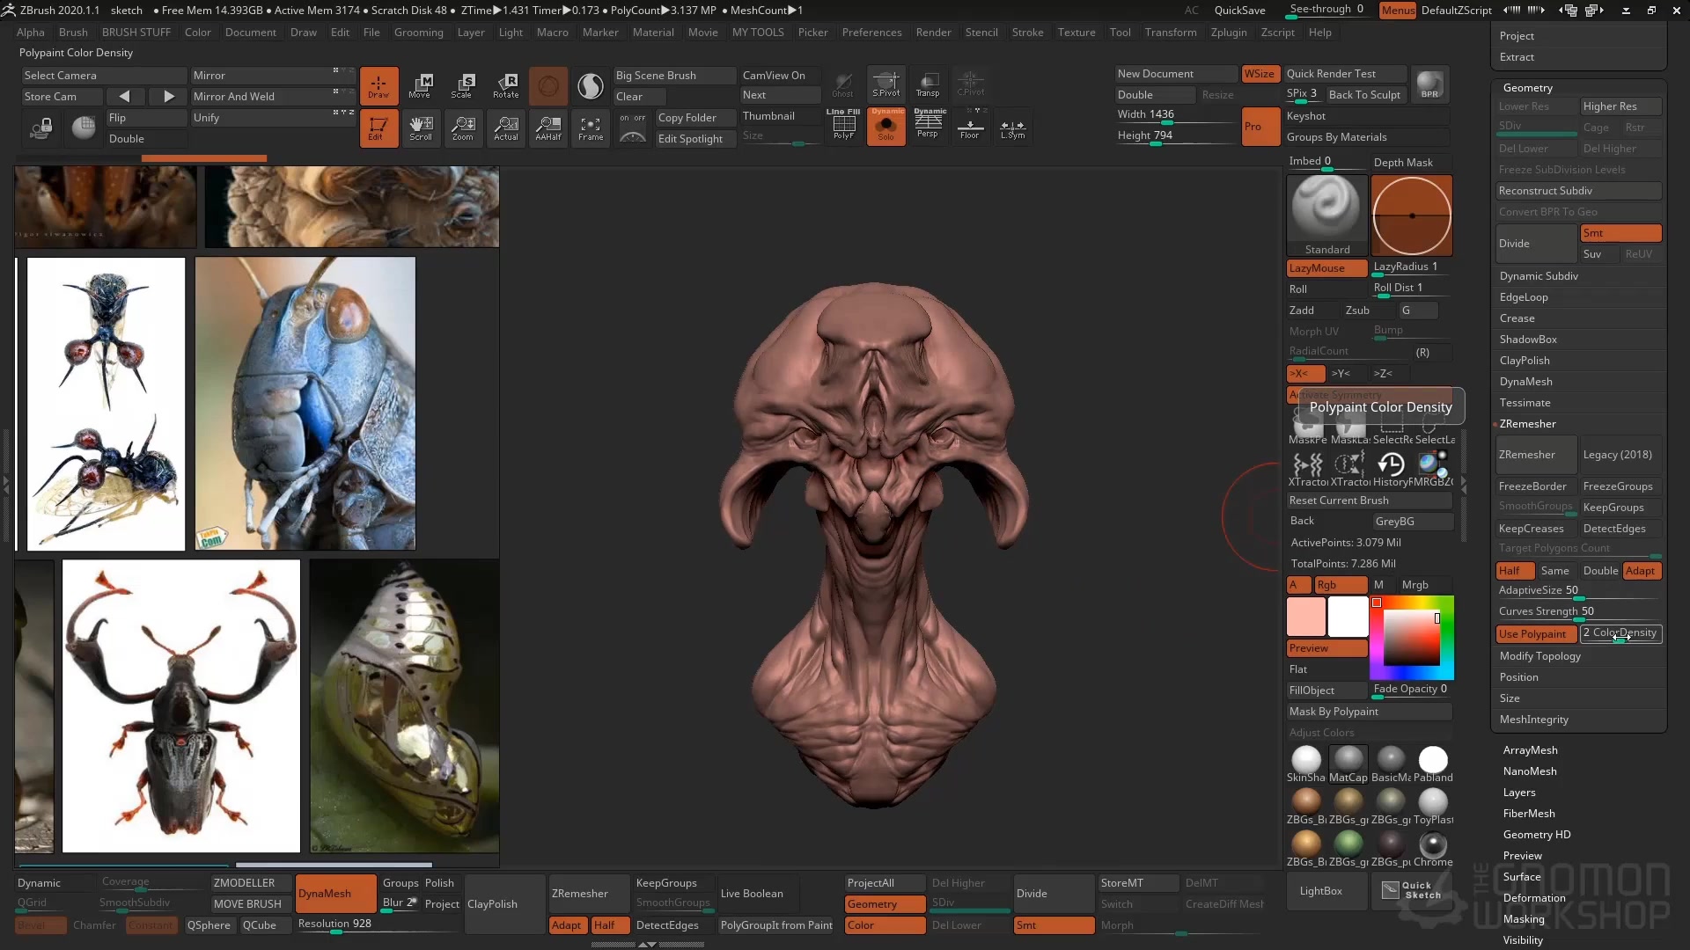Open the Material menu
This screenshot has width=1690, height=950.
click(x=653, y=32)
